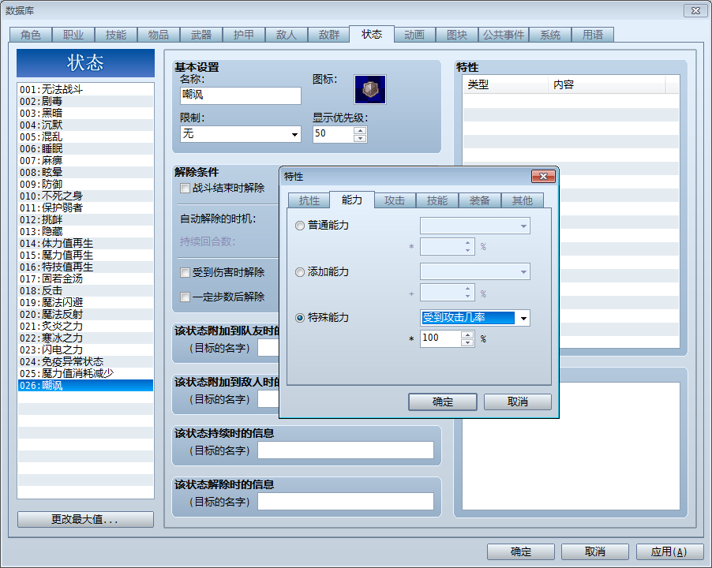Open the 物品 tab

click(x=159, y=35)
